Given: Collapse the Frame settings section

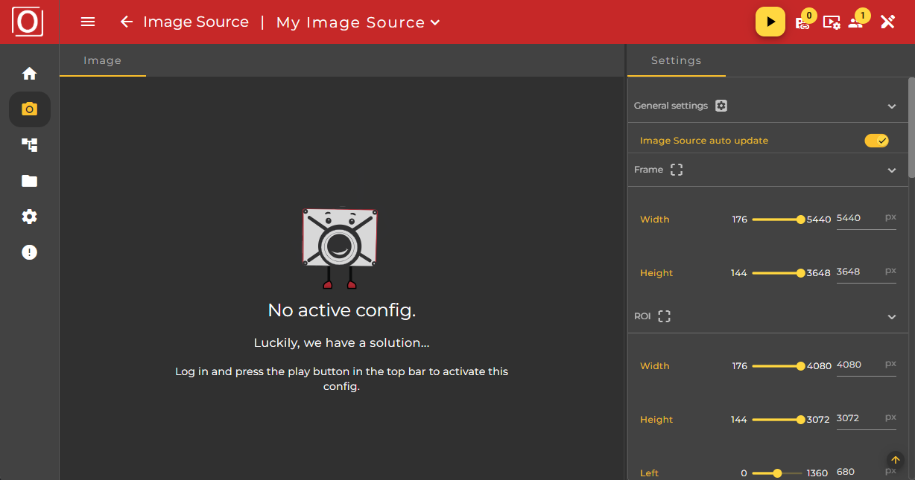Looking at the screenshot, I should point(891,169).
